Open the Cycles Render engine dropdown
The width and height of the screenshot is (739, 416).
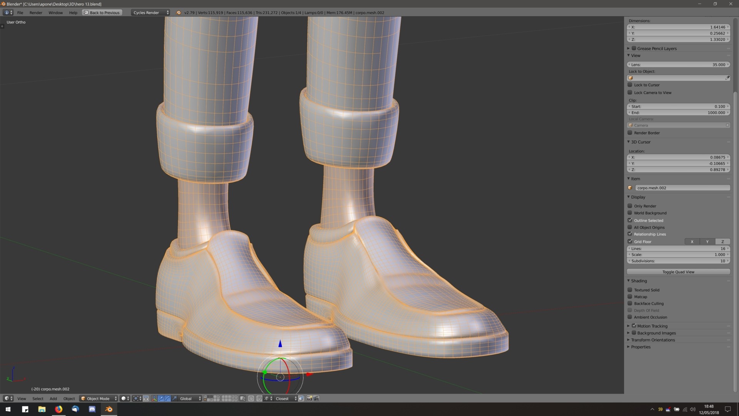click(150, 12)
